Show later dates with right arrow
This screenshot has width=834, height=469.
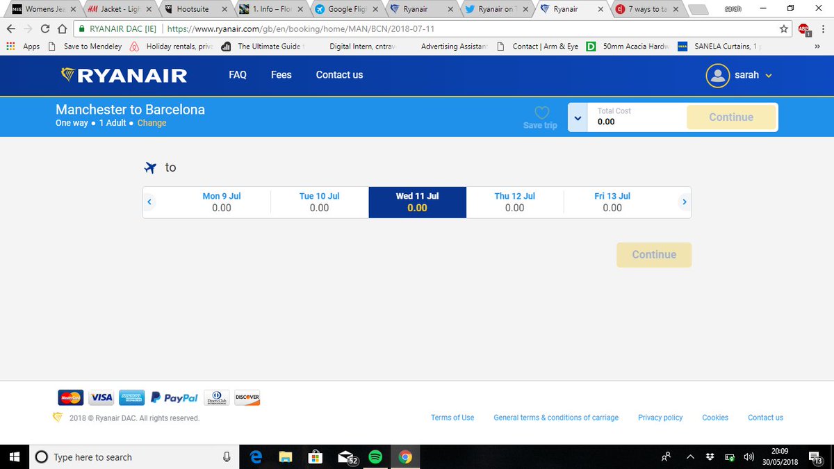click(x=684, y=202)
